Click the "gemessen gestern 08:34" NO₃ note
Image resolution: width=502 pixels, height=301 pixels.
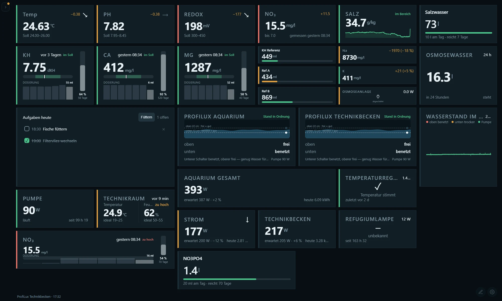[x=310, y=36]
